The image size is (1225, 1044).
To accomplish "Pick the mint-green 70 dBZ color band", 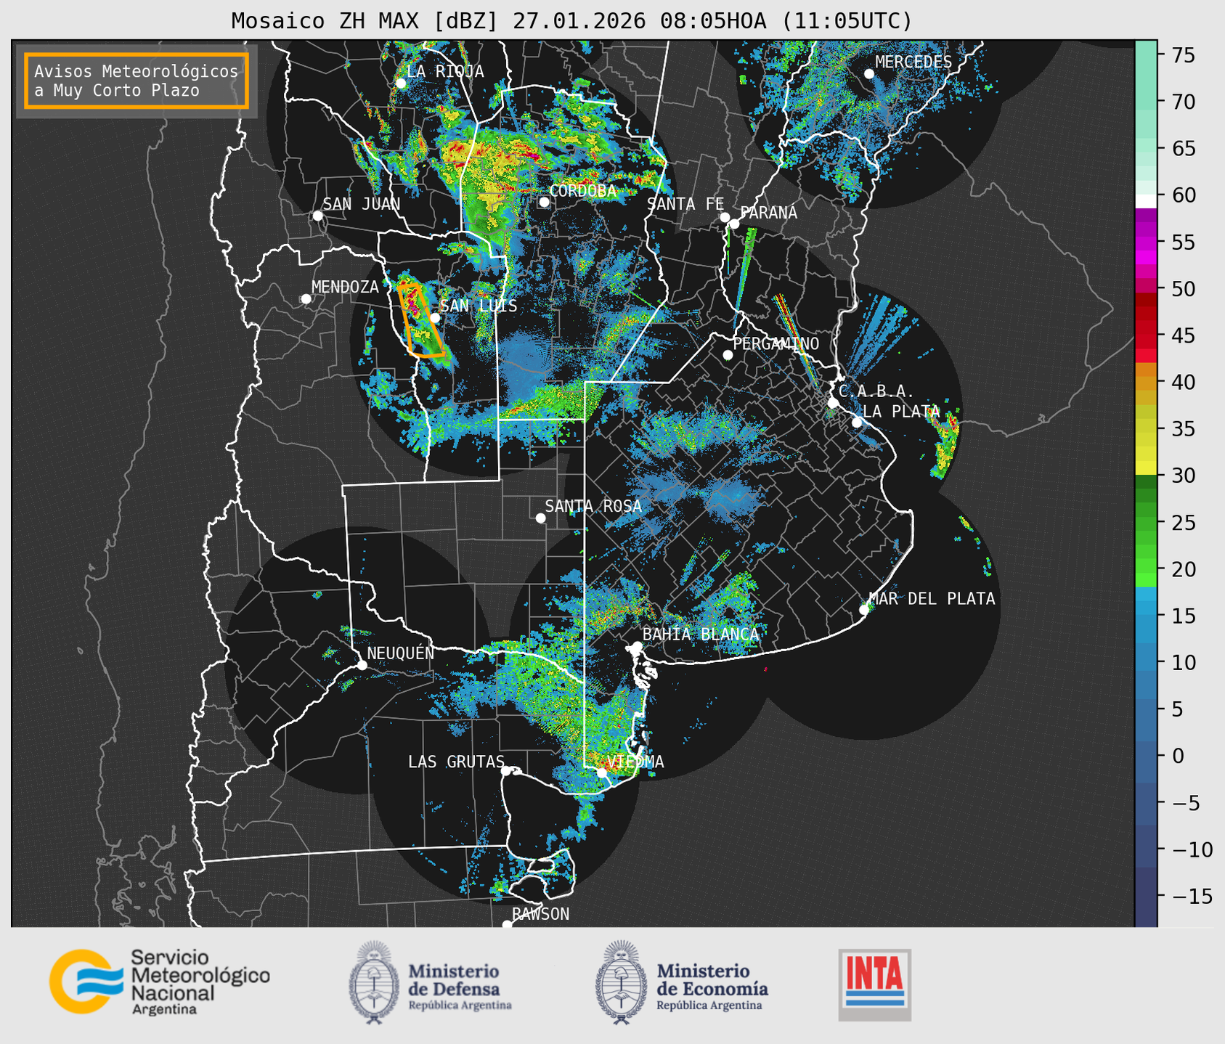I will (1146, 97).
